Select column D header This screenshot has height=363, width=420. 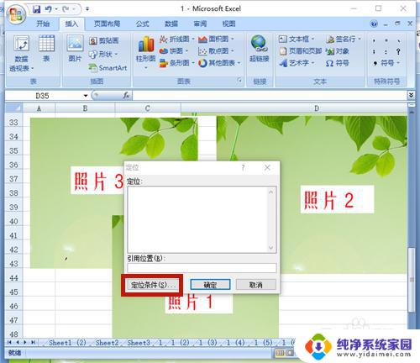(x=294, y=108)
